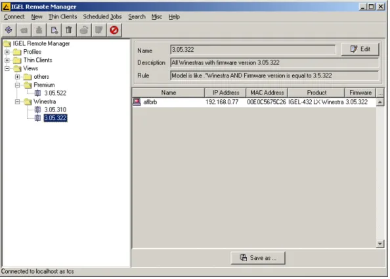This screenshot has width=390, height=279.
Task: Open the Connect menu
Action: [x=14, y=16]
